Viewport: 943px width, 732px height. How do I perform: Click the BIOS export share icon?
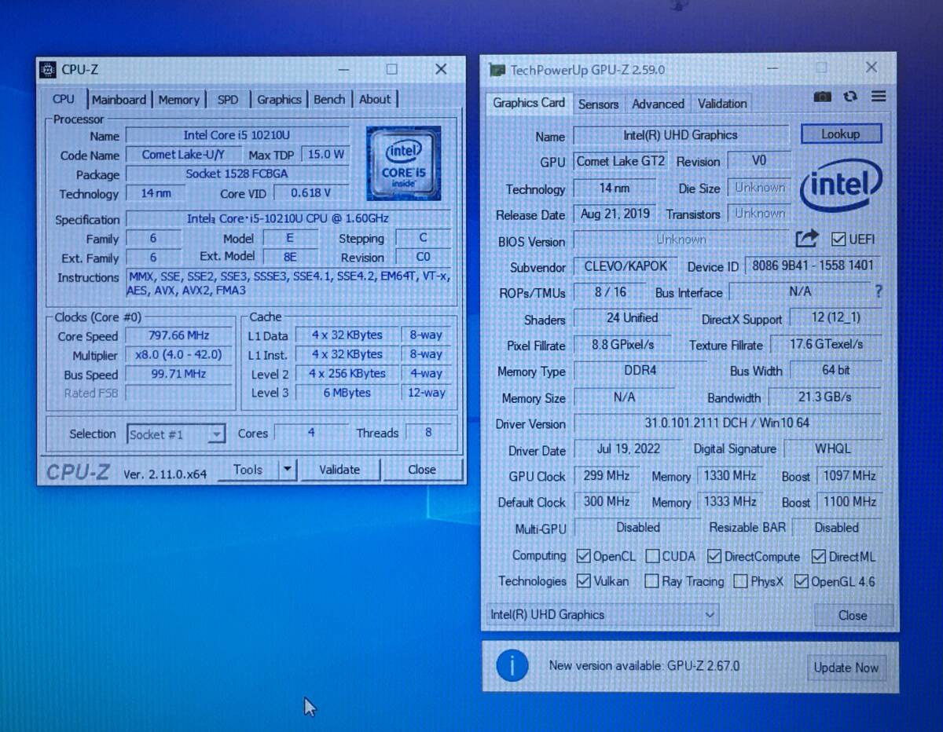806,239
